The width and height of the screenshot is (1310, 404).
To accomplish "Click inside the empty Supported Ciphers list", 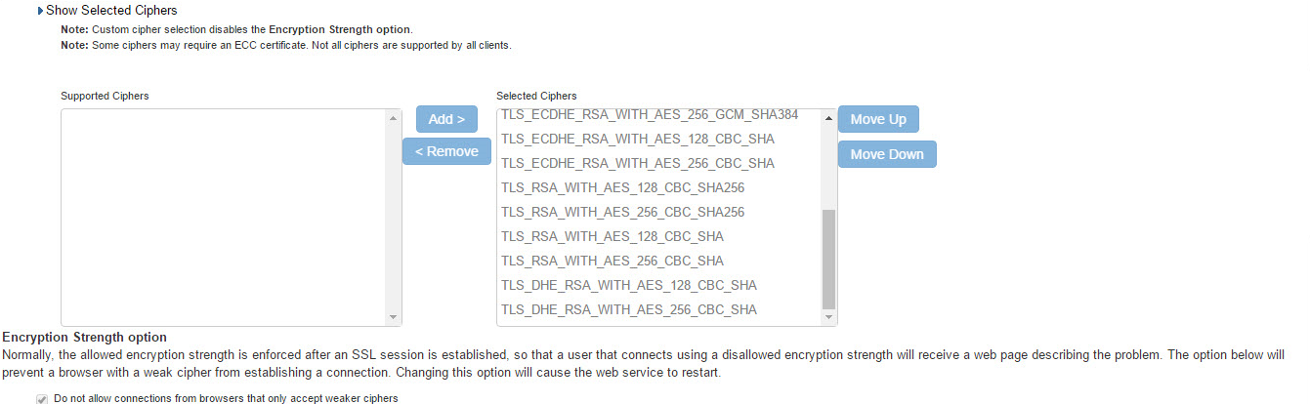I will [x=224, y=218].
